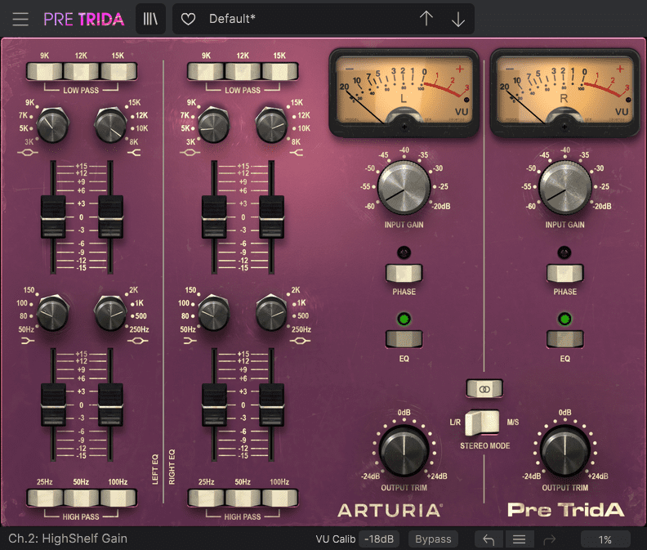Viewport: 647px width, 550px height.
Task: Enable Left EQ 15K low pass switch
Action: [118, 71]
